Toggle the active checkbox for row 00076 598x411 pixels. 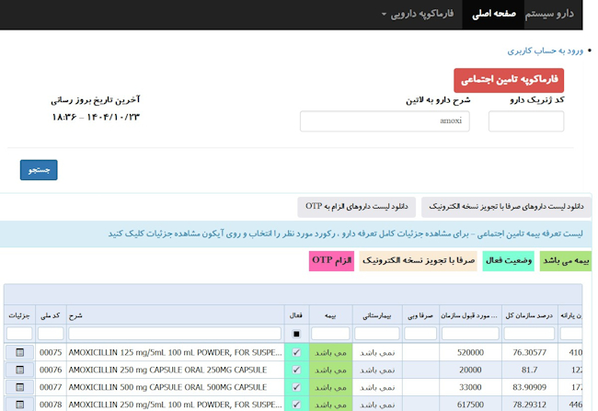pyautogui.click(x=295, y=370)
